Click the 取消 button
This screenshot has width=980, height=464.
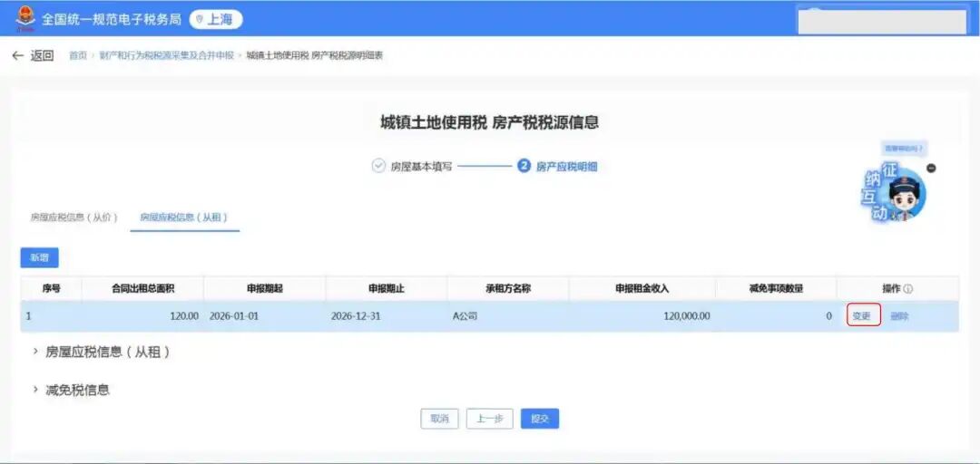[439, 419]
